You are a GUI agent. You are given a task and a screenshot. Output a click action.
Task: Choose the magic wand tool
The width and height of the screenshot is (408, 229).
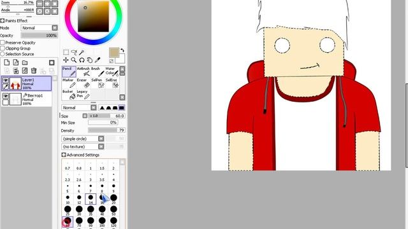pos(82,52)
